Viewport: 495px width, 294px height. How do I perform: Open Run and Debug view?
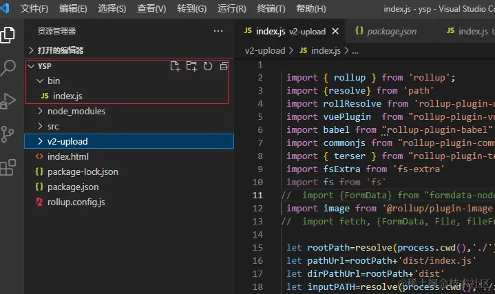8,101
